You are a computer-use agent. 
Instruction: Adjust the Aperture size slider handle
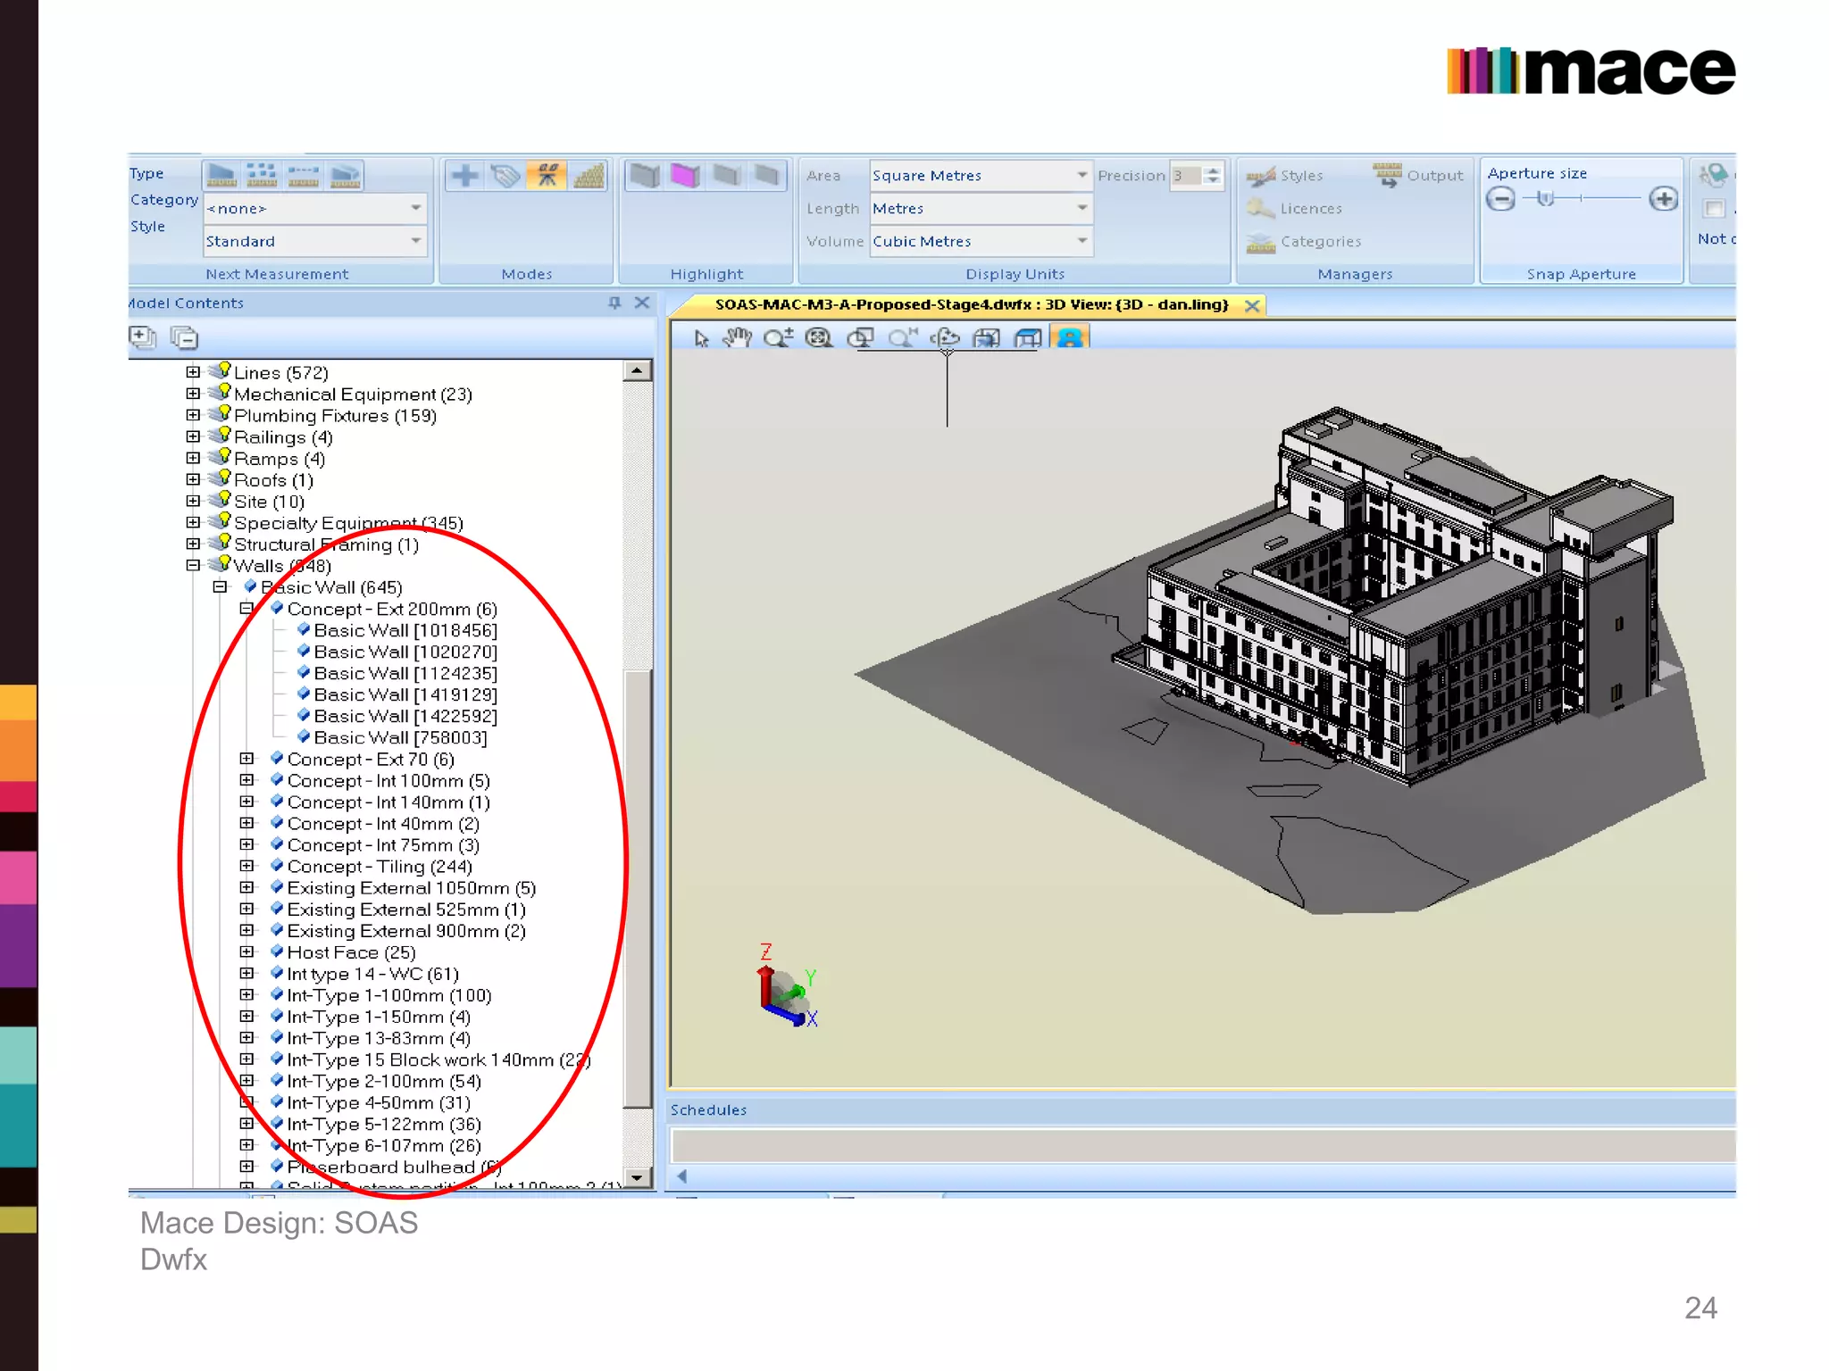pyautogui.click(x=1545, y=198)
